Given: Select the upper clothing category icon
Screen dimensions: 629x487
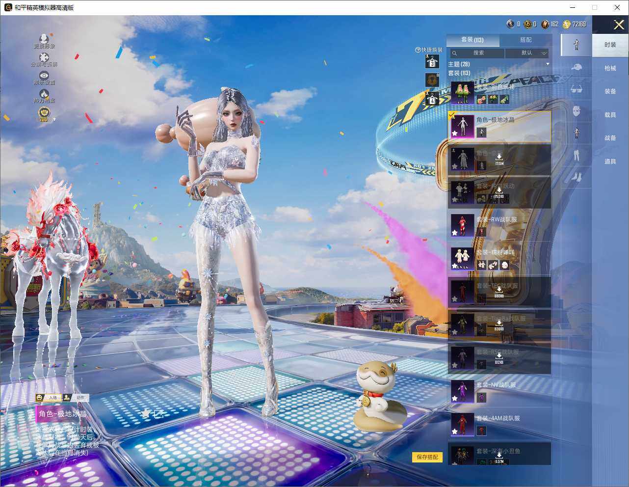Looking at the screenshot, I should (x=577, y=133).
